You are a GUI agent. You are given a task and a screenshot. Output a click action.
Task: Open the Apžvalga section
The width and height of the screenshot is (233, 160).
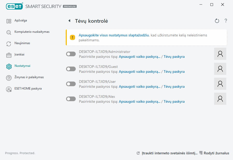[x=21, y=21]
